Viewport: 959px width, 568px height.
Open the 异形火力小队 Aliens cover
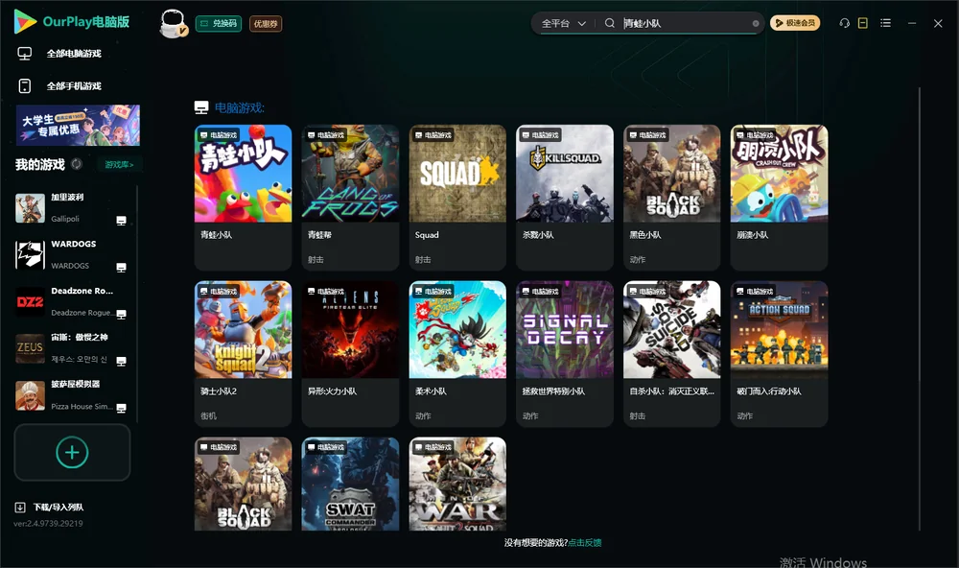pyautogui.click(x=350, y=330)
